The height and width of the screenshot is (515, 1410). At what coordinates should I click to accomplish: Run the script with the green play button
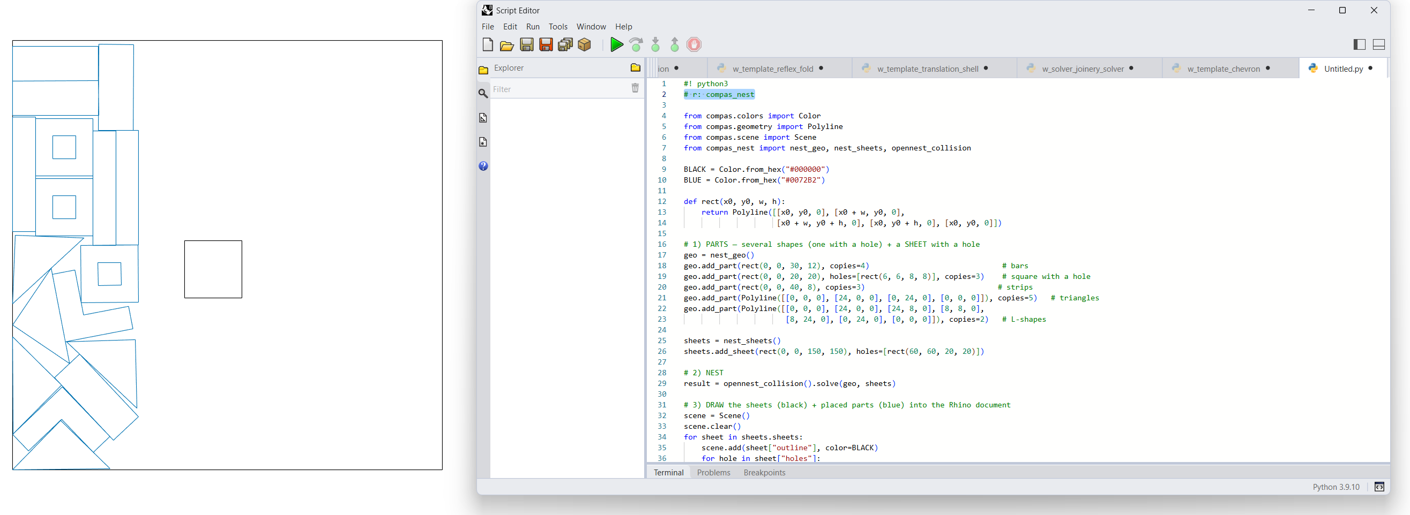tap(616, 44)
